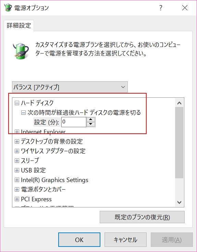Confirm with the OK button
The image size is (197, 252).
pyautogui.click(x=79, y=240)
